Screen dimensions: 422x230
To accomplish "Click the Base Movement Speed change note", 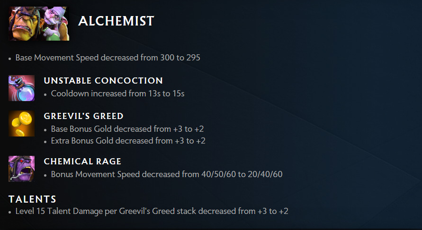I will click(x=108, y=58).
